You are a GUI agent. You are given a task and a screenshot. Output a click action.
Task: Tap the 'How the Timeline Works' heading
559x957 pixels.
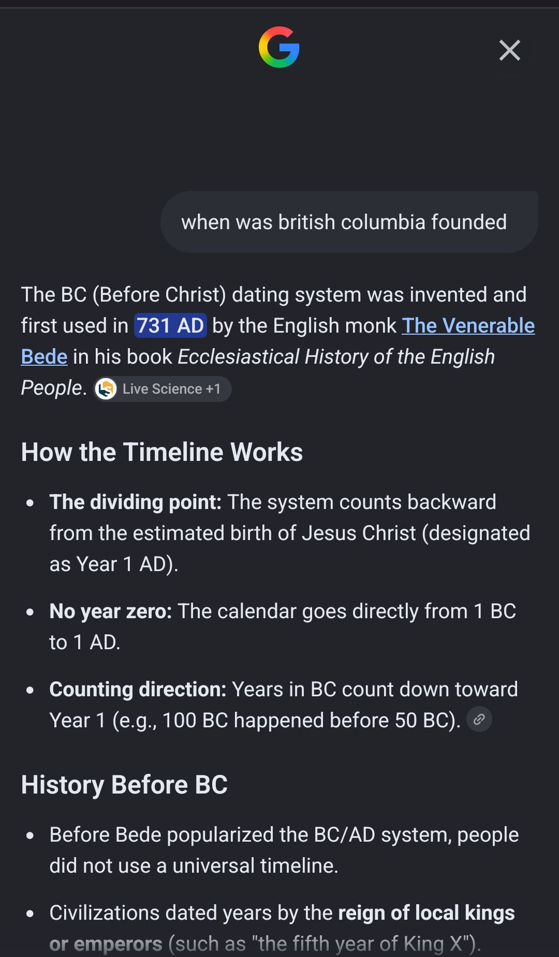tap(162, 452)
